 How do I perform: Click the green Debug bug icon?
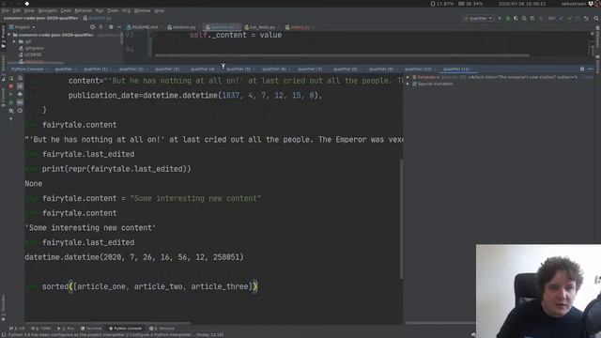pyautogui.click(x=508, y=18)
